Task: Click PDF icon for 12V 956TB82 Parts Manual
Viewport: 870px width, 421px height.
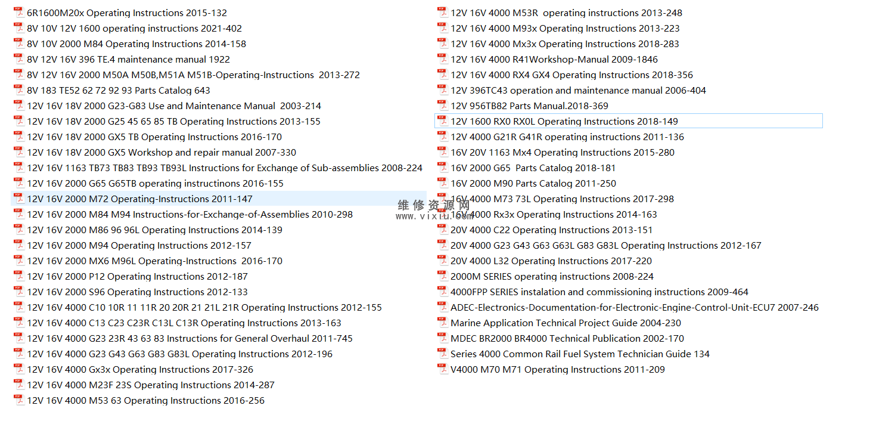Action: [x=442, y=106]
